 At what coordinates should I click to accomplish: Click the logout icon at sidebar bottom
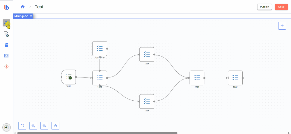pos(6,127)
